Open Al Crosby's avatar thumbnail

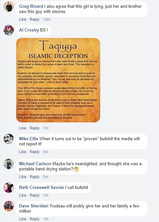click(9, 30)
